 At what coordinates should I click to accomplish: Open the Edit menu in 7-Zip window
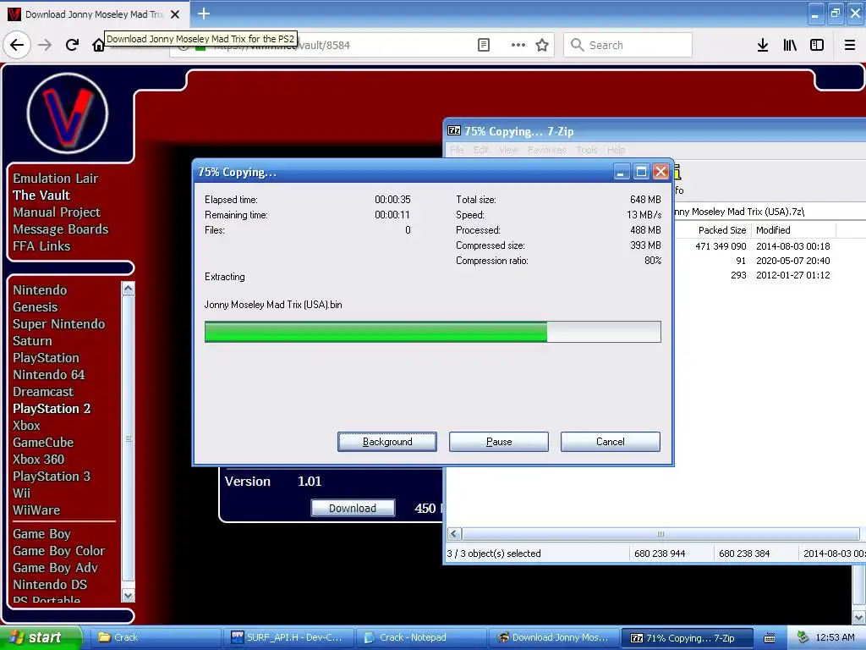point(481,150)
